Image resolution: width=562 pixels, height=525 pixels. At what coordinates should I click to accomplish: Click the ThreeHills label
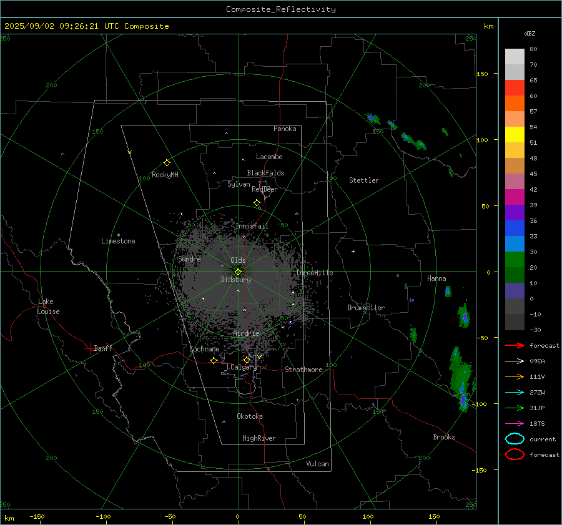pos(314,273)
